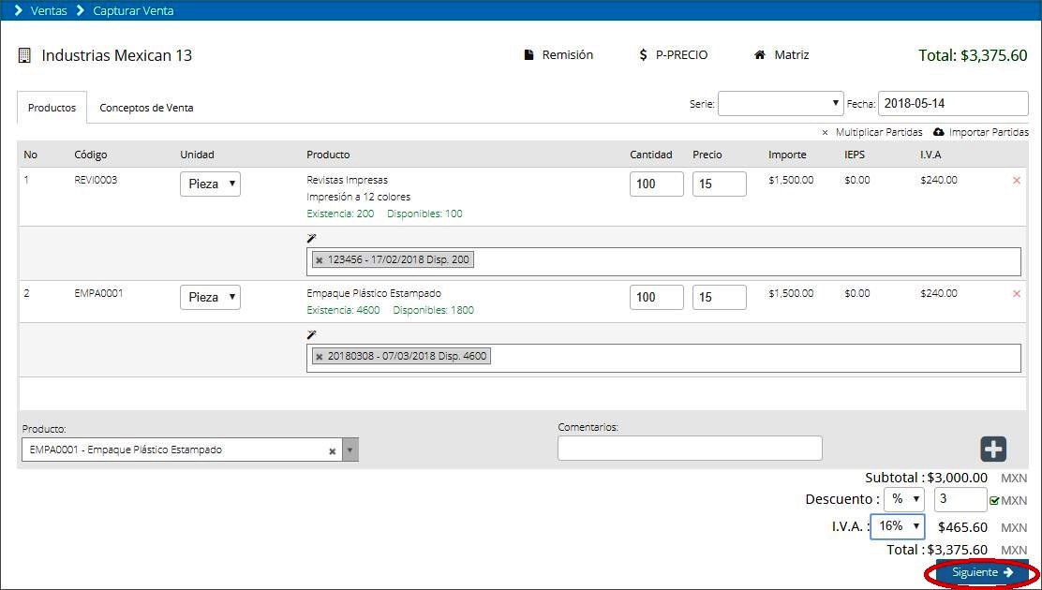Switch to Conceptos de Venta tab
Screen dimensions: 1042x590
(146, 108)
